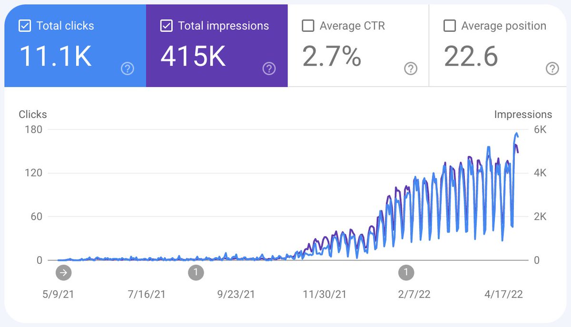Click the 6K impressions axis value
The image size is (571, 327).
point(540,129)
